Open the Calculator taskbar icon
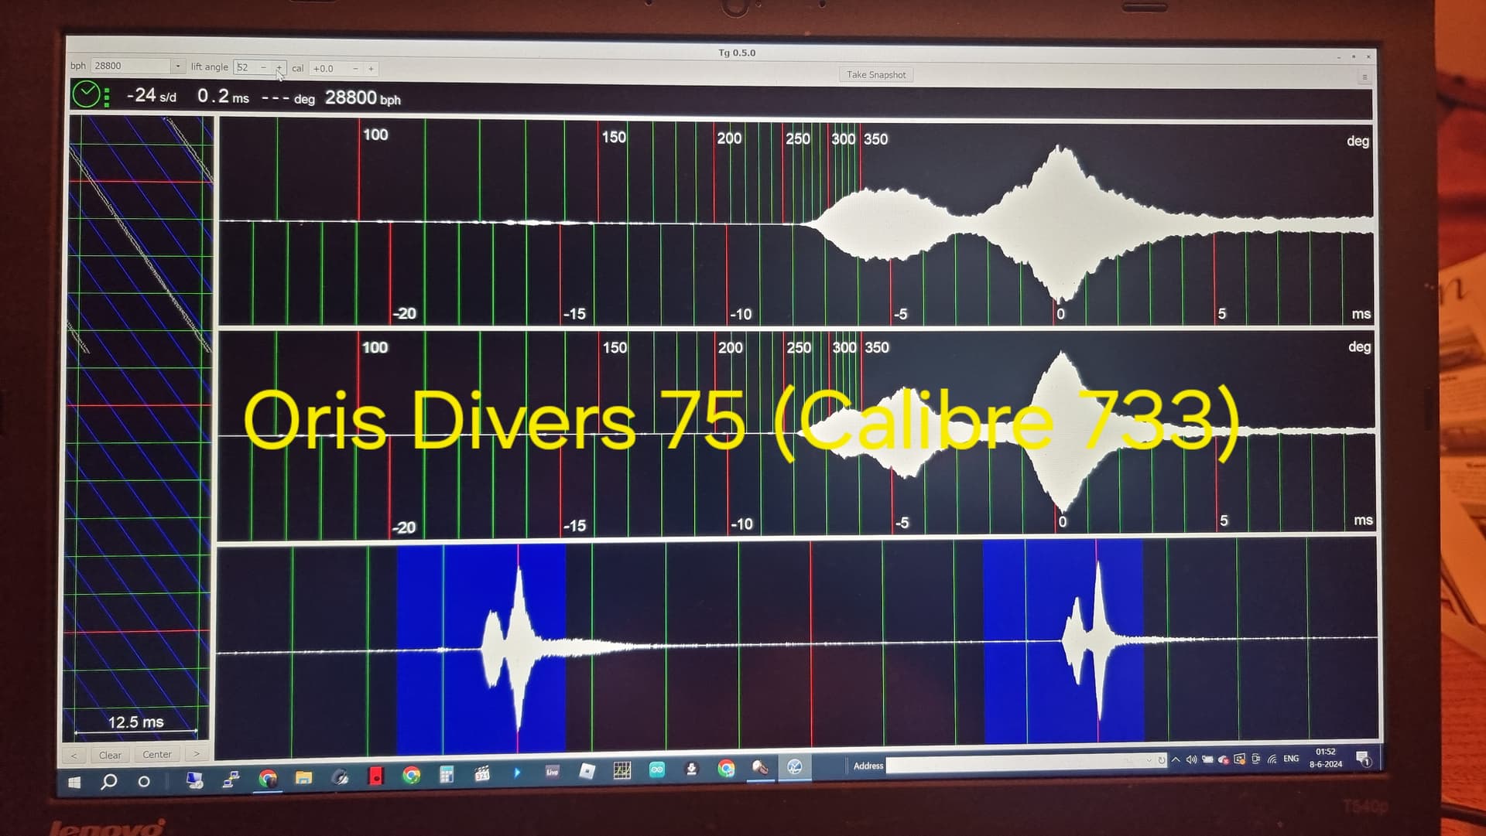The width and height of the screenshot is (1486, 836). point(447,774)
